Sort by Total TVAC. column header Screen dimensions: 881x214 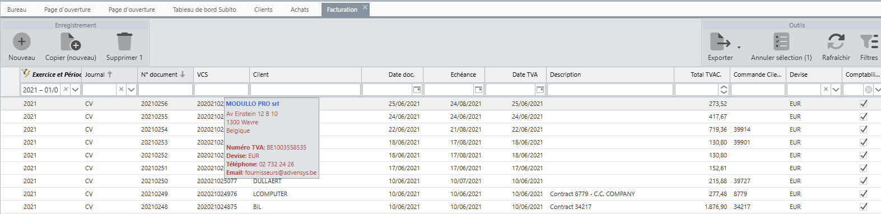click(702, 75)
